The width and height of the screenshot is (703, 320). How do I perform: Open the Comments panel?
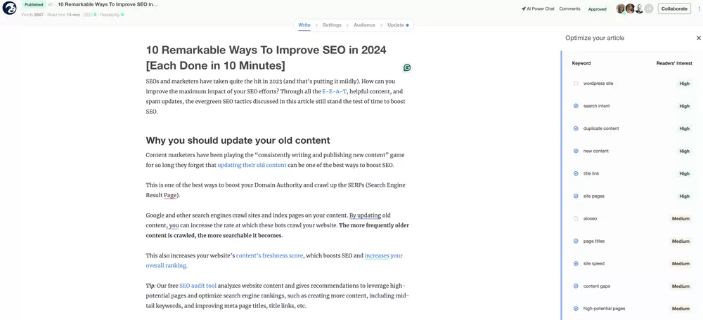click(x=569, y=9)
